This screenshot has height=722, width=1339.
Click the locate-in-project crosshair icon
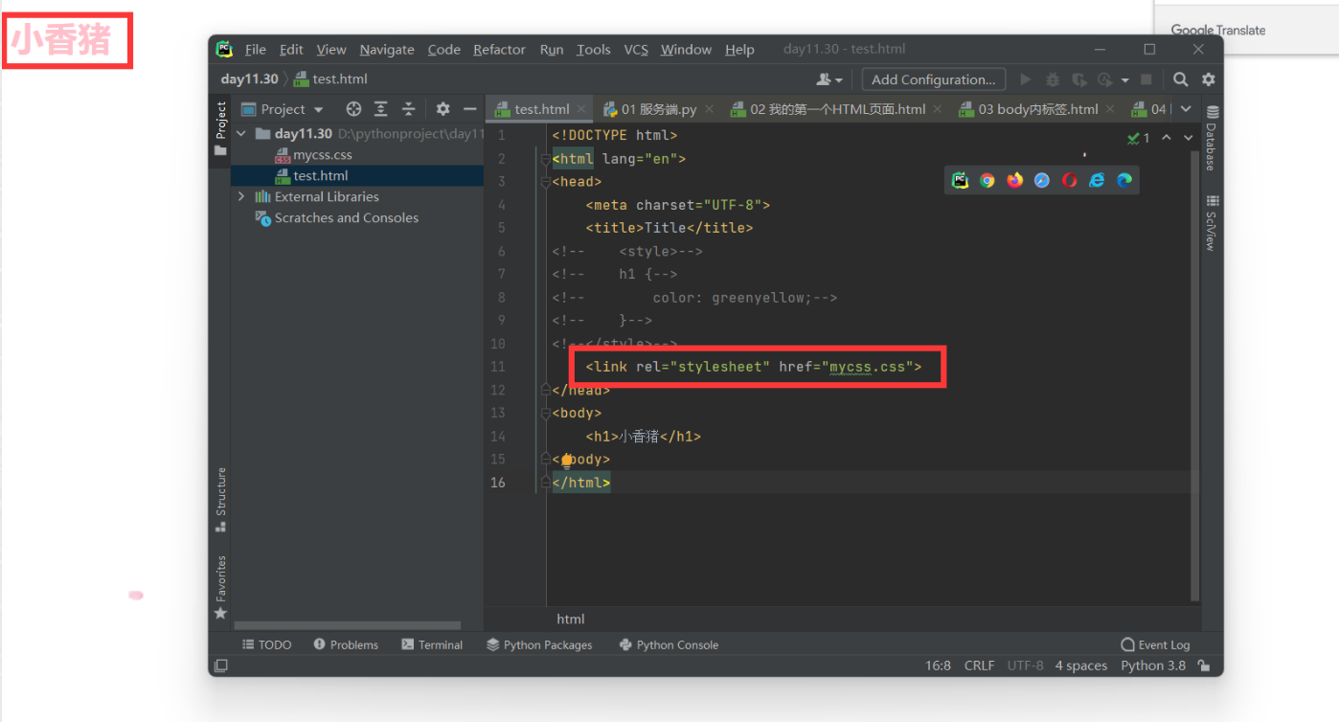tap(353, 109)
